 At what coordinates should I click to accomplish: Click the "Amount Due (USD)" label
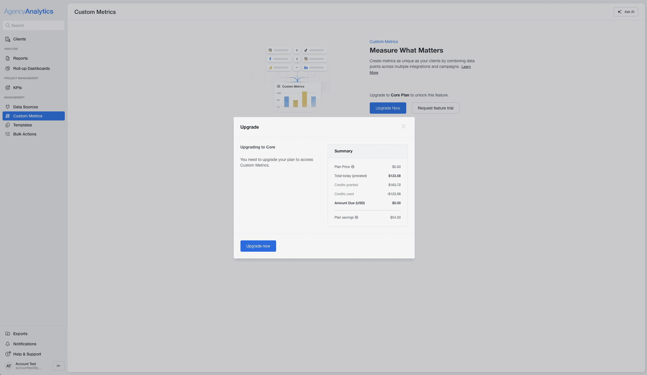[x=349, y=203]
